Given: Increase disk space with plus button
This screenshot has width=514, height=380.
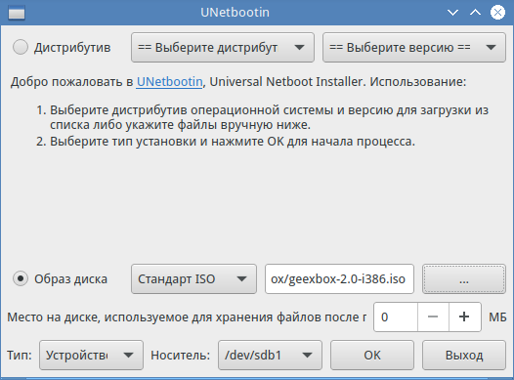Looking at the screenshot, I should [x=464, y=317].
